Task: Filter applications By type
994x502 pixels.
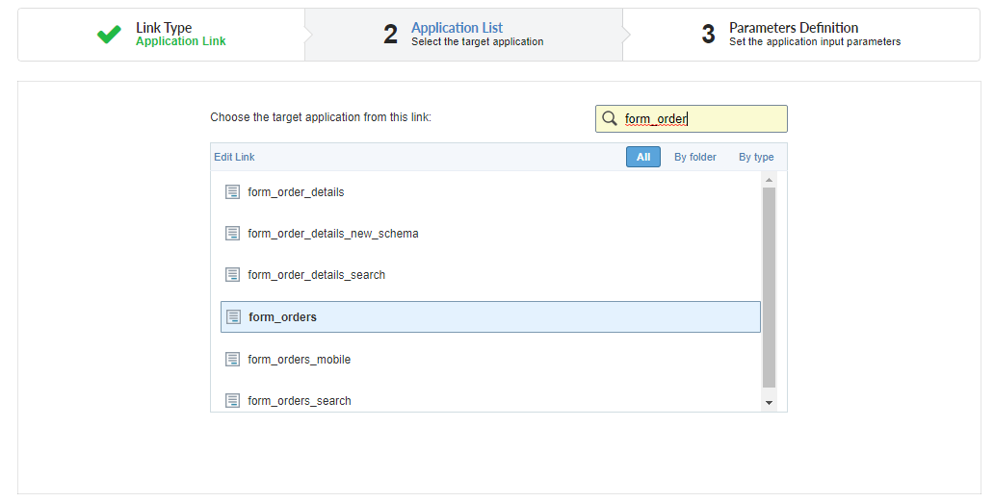Action: point(756,157)
